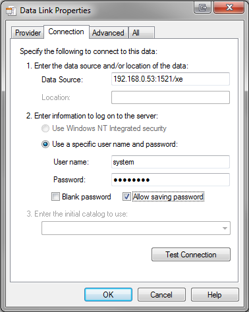Switch to the Advanced tab
The width and height of the screenshot is (249, 312).
[108, 33]
